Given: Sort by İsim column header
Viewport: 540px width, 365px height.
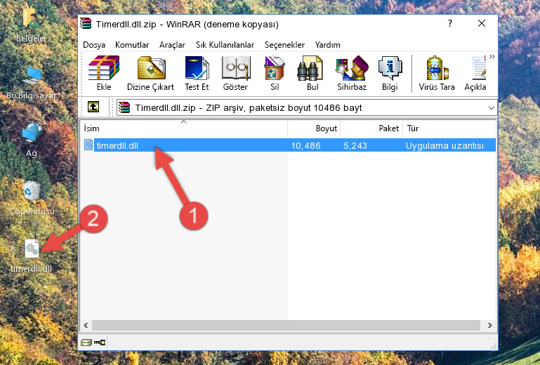Looking at the screenshot, I should point(184,128).
